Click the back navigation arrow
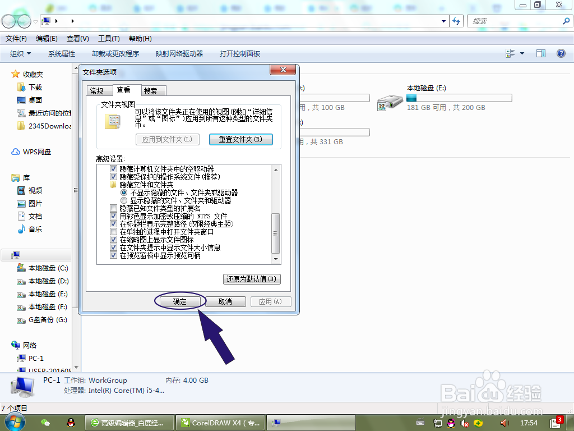Image resolution: width=574 pixels, height=431 pixels. [x=8, y=21]
